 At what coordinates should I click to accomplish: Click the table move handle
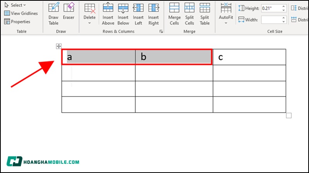point(59,46)
